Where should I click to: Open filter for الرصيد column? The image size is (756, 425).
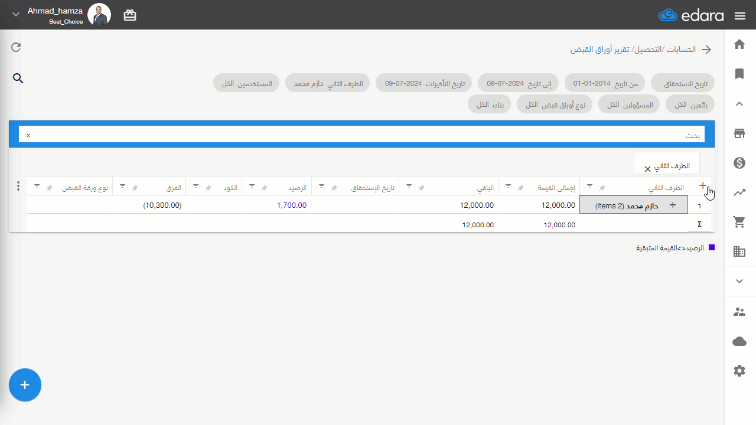point(252,187)
